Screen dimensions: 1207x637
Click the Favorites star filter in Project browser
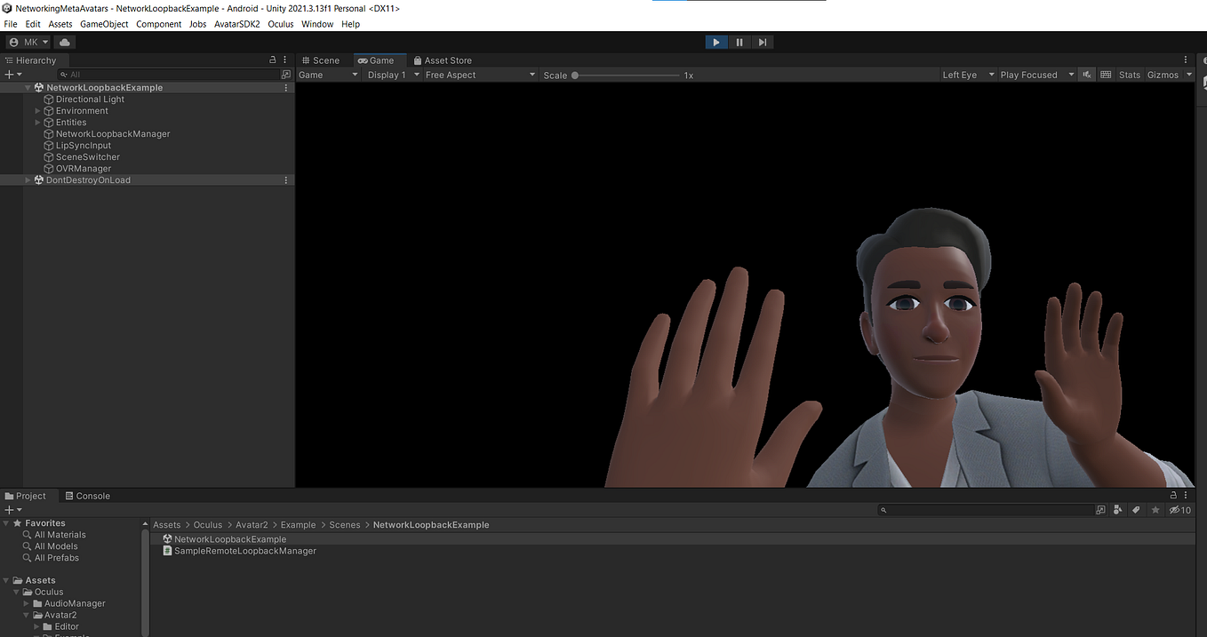coord(1155,510)
